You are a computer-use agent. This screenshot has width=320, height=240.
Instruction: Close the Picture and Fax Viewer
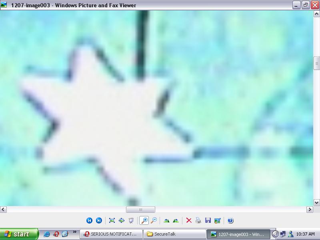pyautogui.click(x=315, y=5)
